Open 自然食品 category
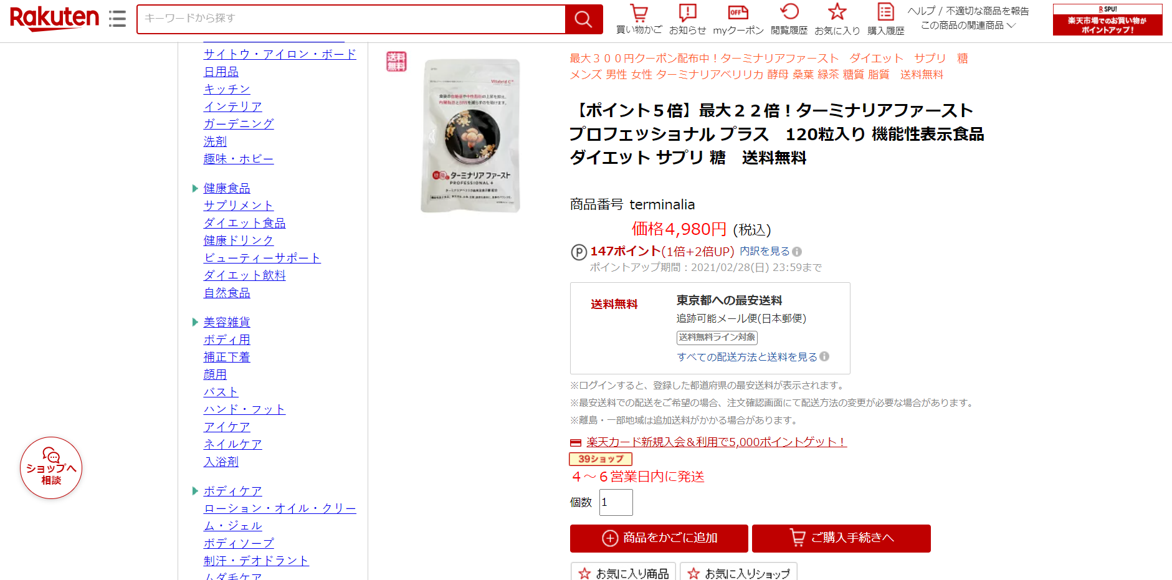Screen dimensions: 1172x580 227,293
